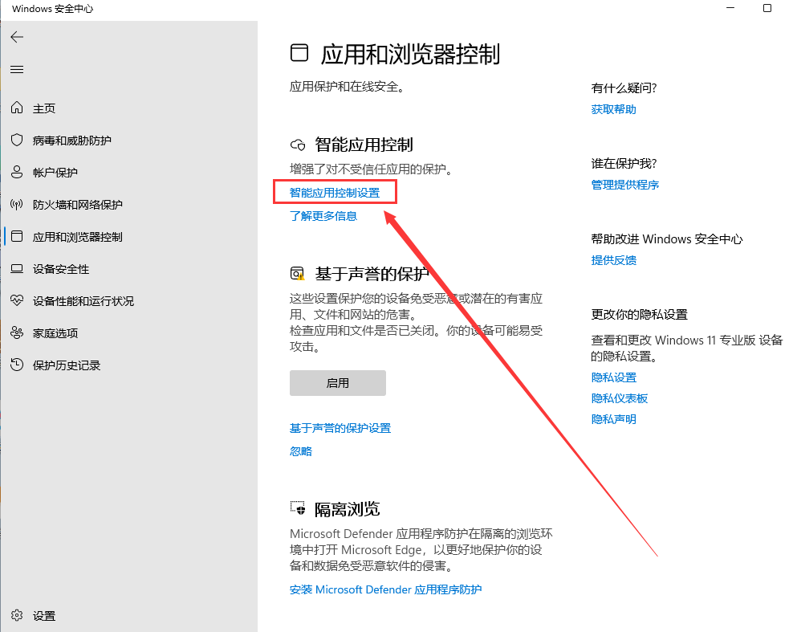Open the account protection person icon

click(x=17, y=173)
